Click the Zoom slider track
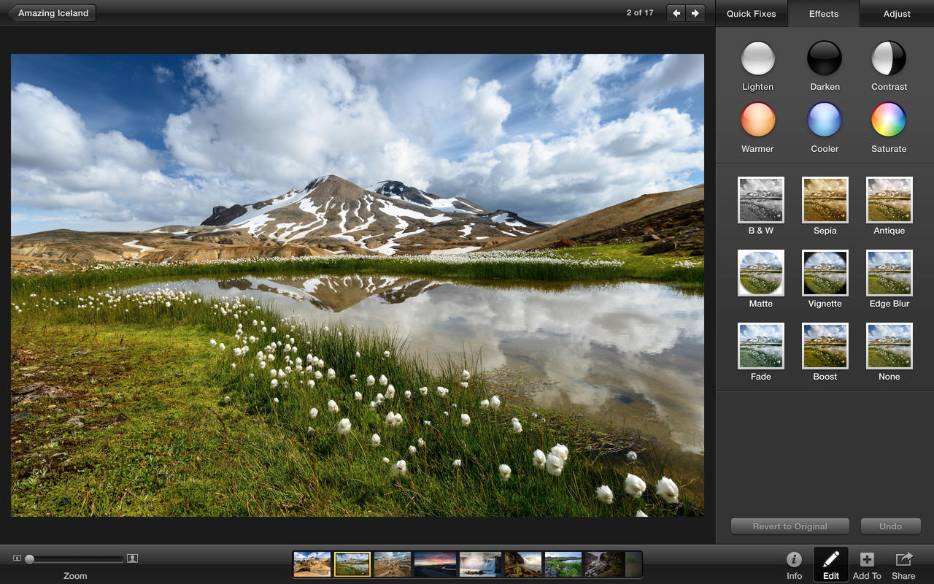This screenshot has height=584, width=934. coord(75,559)
